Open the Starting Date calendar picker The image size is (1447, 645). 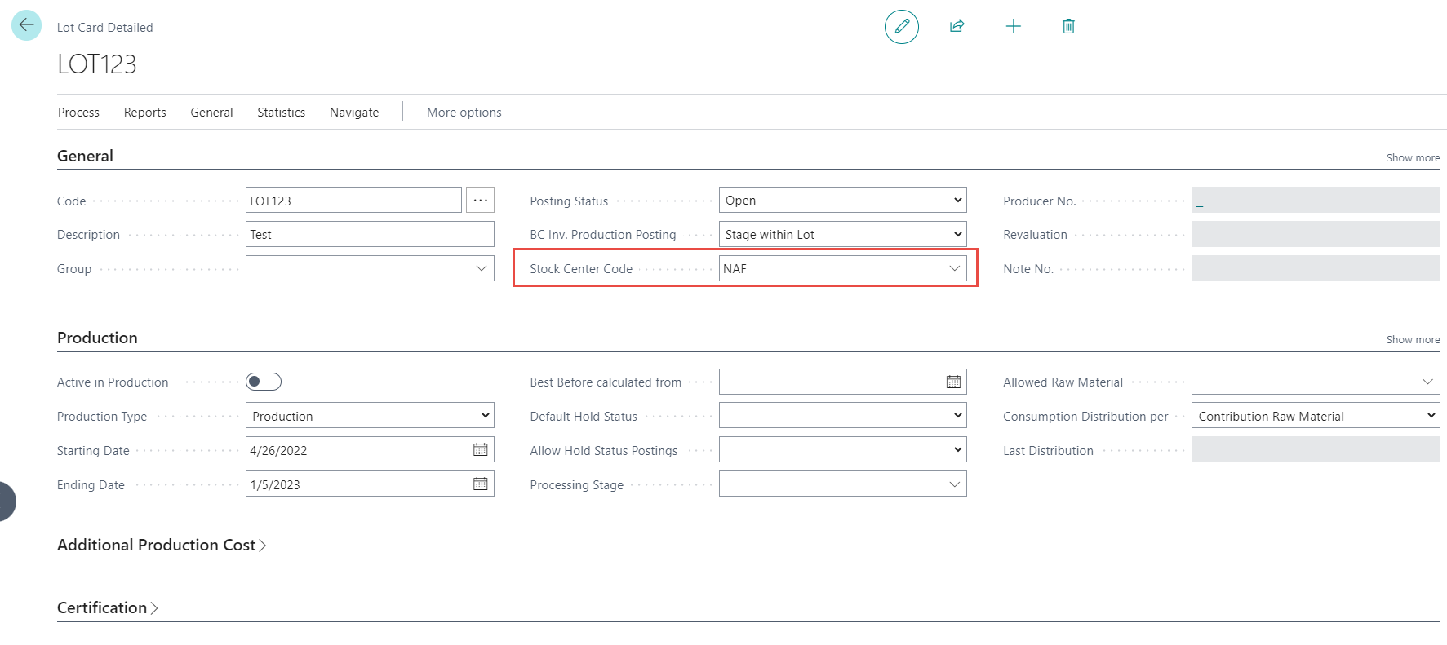click(x=481, y=450)
